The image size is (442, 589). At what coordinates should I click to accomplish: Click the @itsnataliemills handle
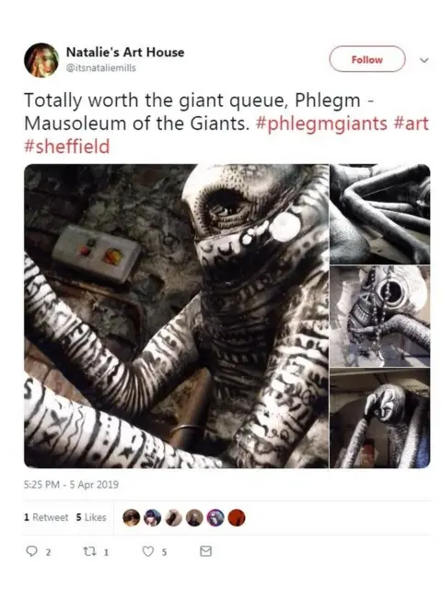point(101,68)
